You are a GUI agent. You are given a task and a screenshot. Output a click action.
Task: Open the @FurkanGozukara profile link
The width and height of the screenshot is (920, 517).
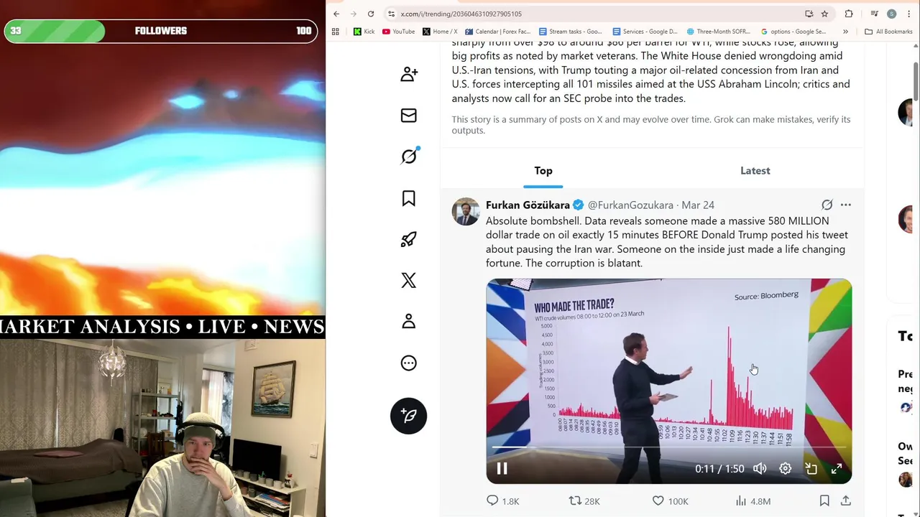coord(630,205)
